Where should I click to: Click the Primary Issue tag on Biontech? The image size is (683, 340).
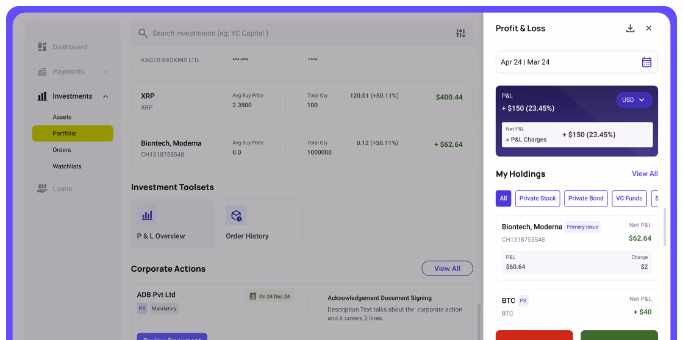(582, 227)
